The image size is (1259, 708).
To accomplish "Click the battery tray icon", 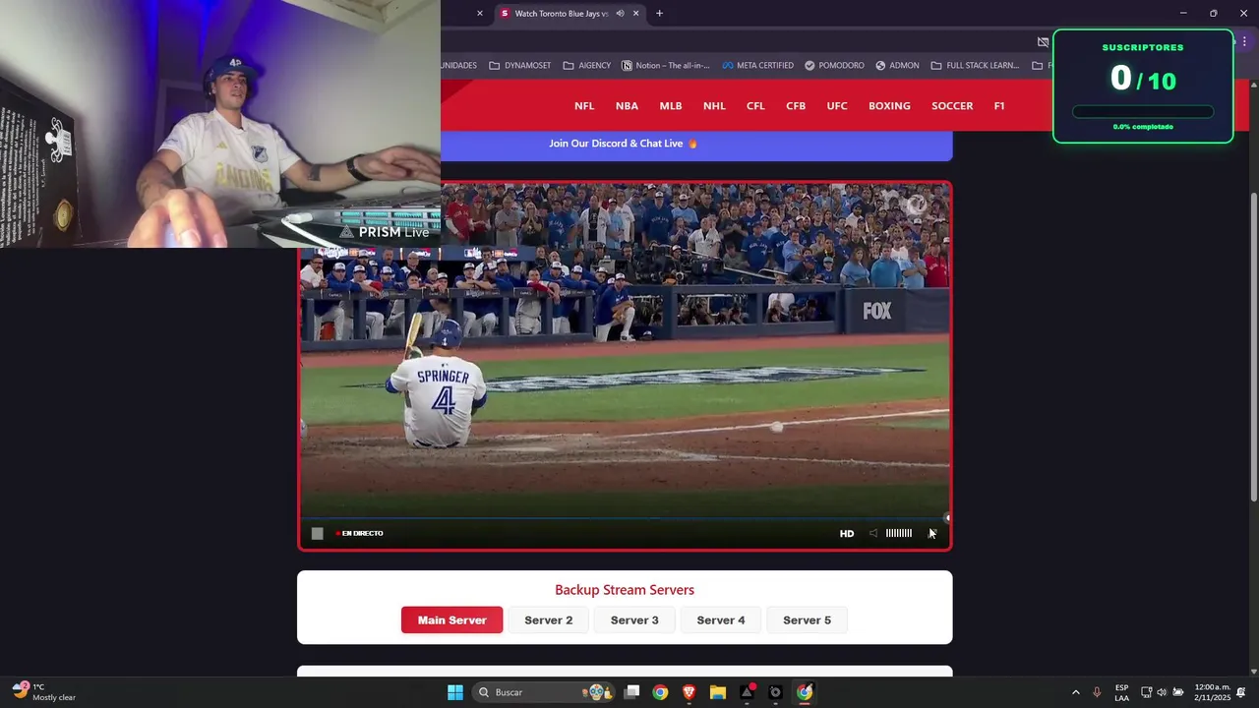I will 1178,692.
